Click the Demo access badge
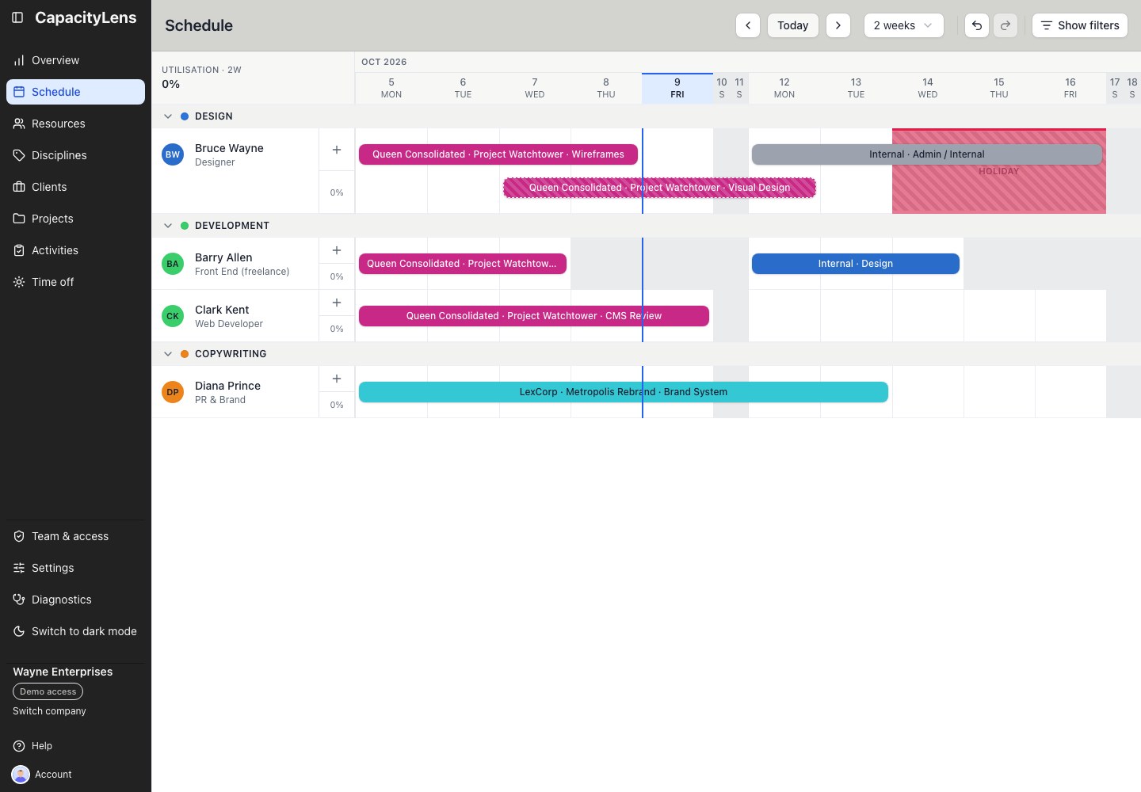The image size is (1141, 792). pos(48,691)
